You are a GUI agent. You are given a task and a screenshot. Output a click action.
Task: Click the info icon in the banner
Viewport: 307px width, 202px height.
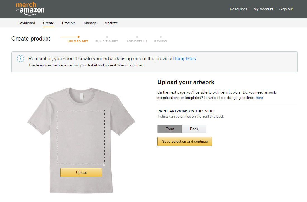point(21,58)
